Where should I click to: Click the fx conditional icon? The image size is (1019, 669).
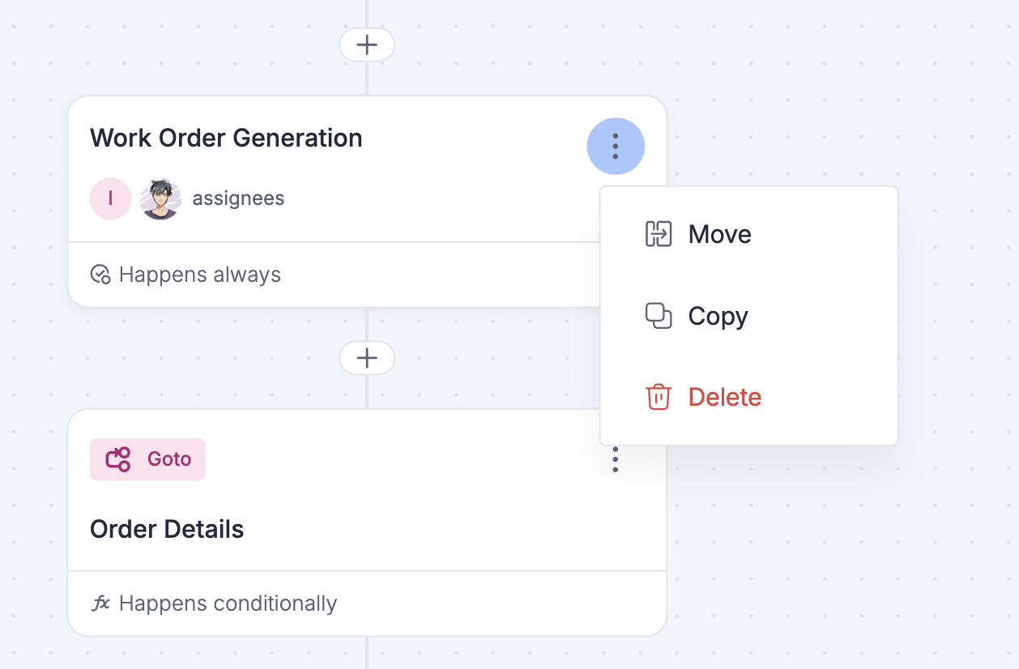click(100, 603)
